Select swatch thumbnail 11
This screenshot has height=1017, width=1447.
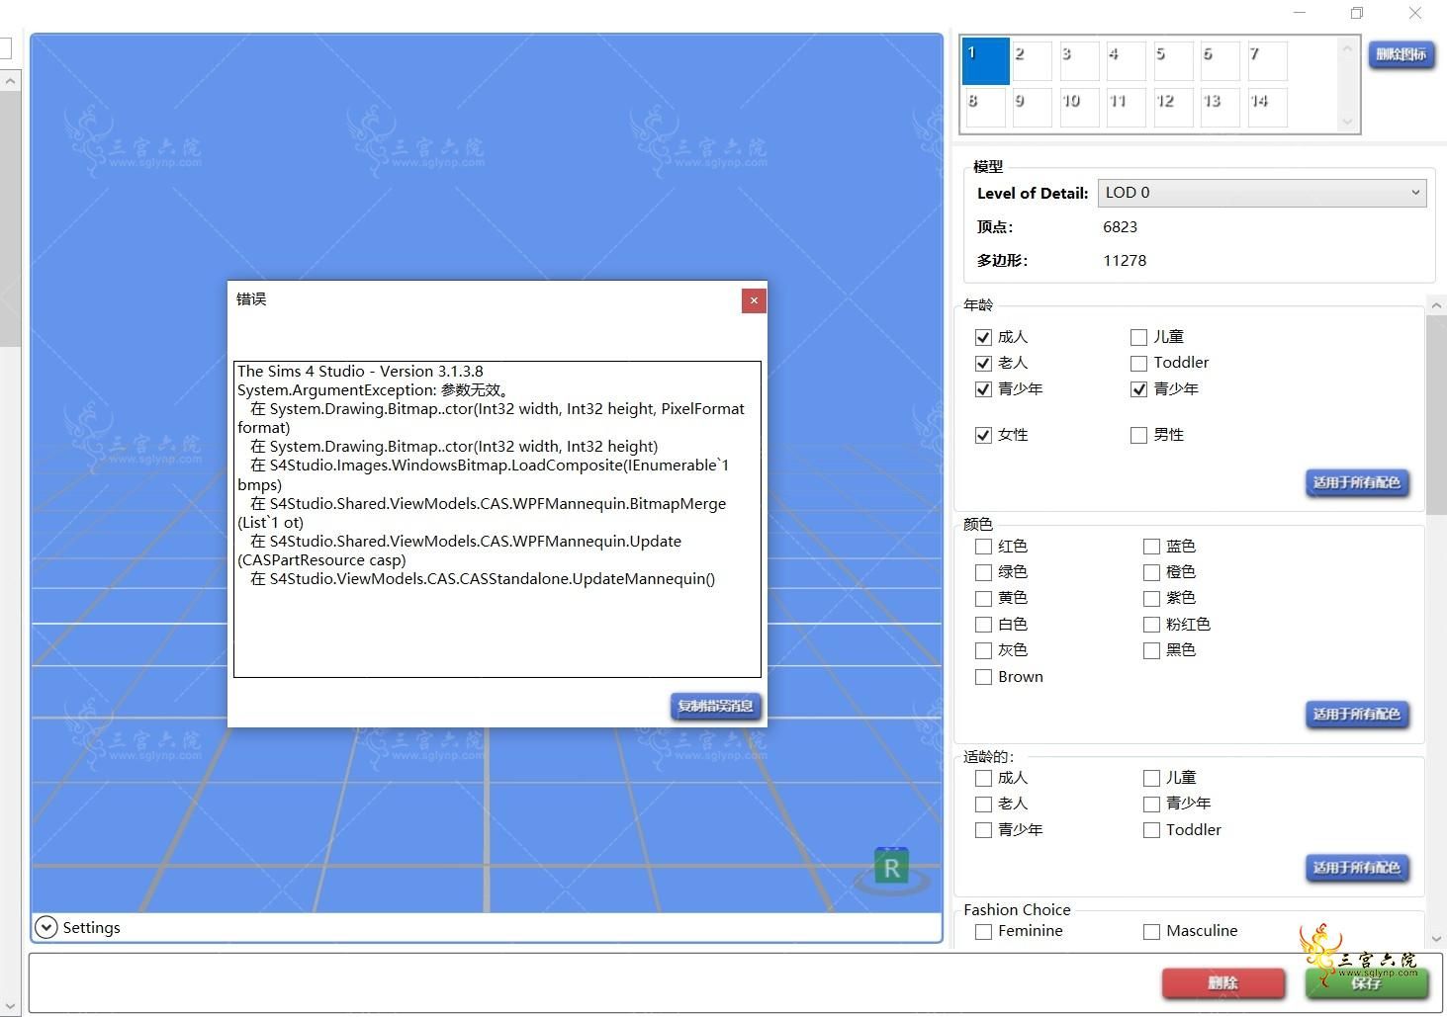click(x=1126, y=107)
